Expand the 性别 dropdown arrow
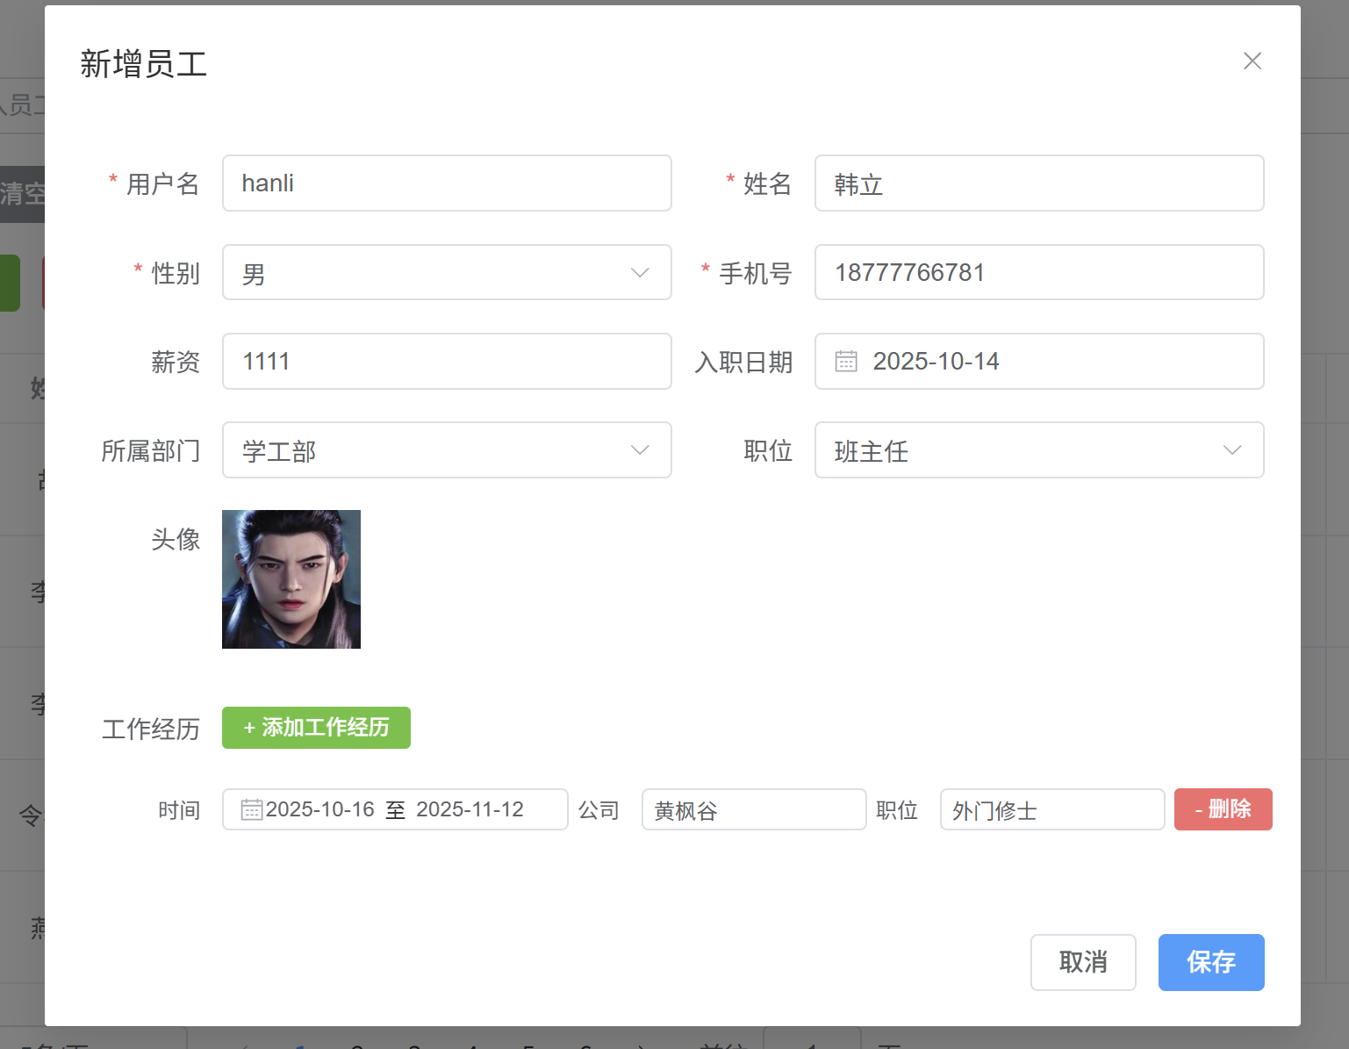1349x1049 pixels. pyautogui.click(x=640, y=272)
